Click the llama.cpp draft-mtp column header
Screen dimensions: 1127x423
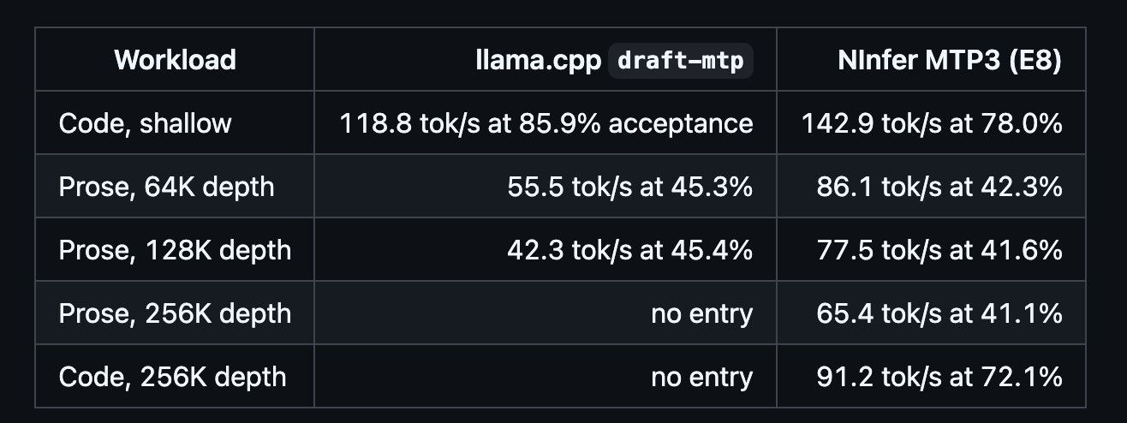point(546,59)
